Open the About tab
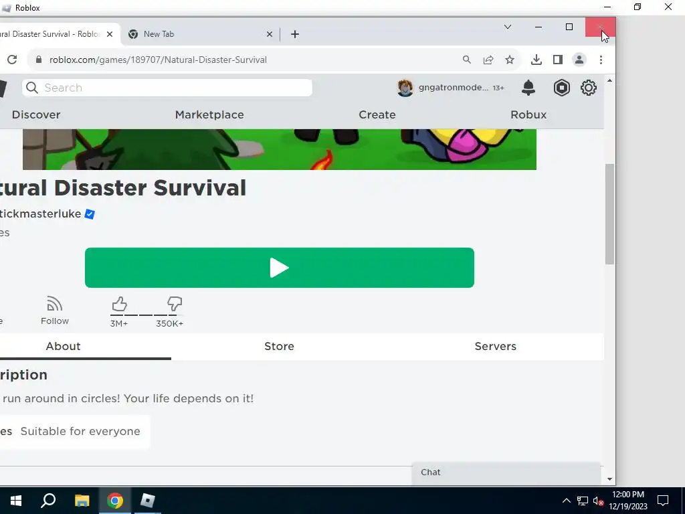Image resolution: width=685 pixels, height=514 pixels. (63, 346)
